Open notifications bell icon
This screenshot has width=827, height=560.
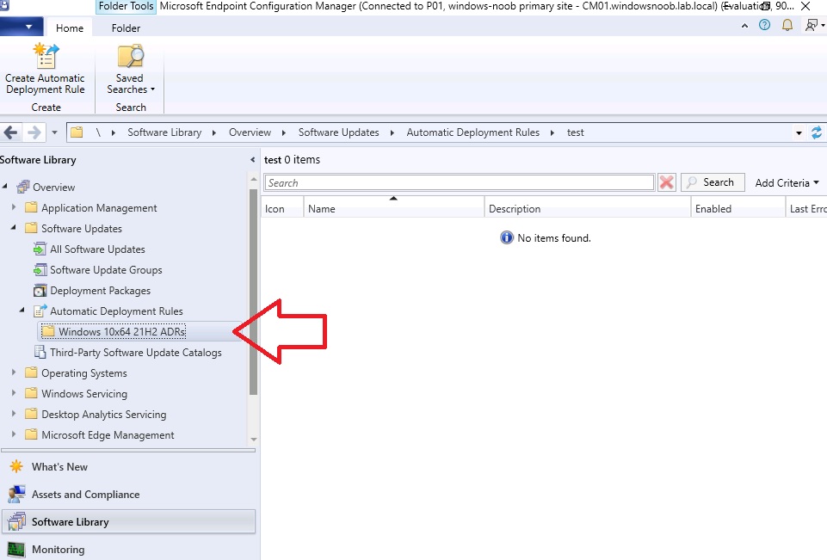click(787, 25)
